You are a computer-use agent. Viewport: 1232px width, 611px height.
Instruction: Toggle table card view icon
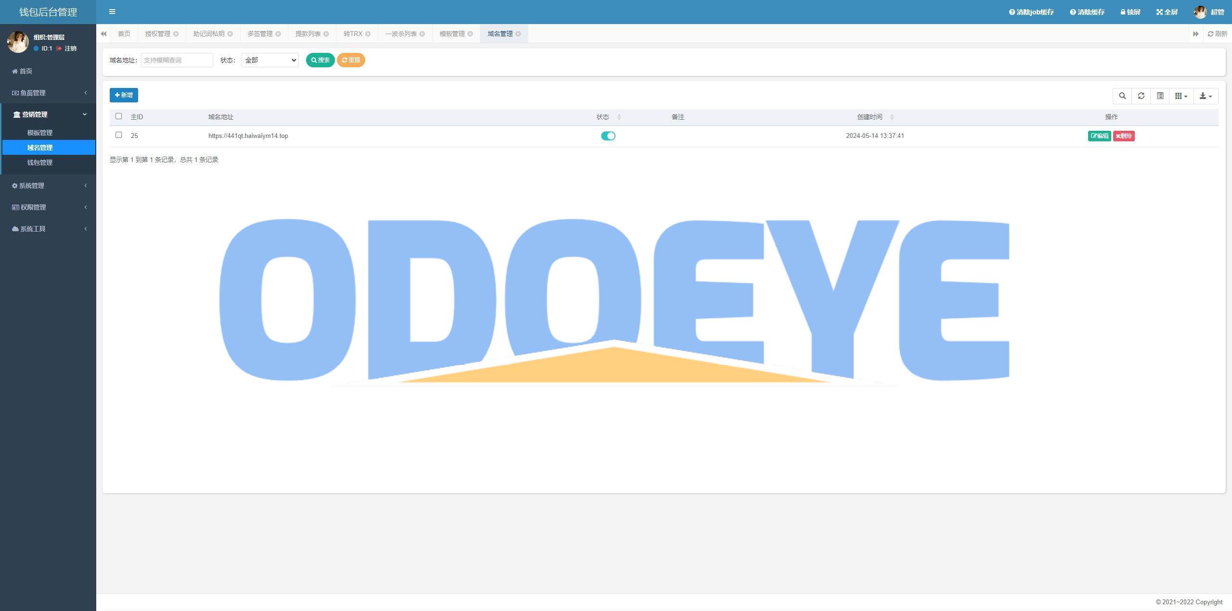point(1160,96)
